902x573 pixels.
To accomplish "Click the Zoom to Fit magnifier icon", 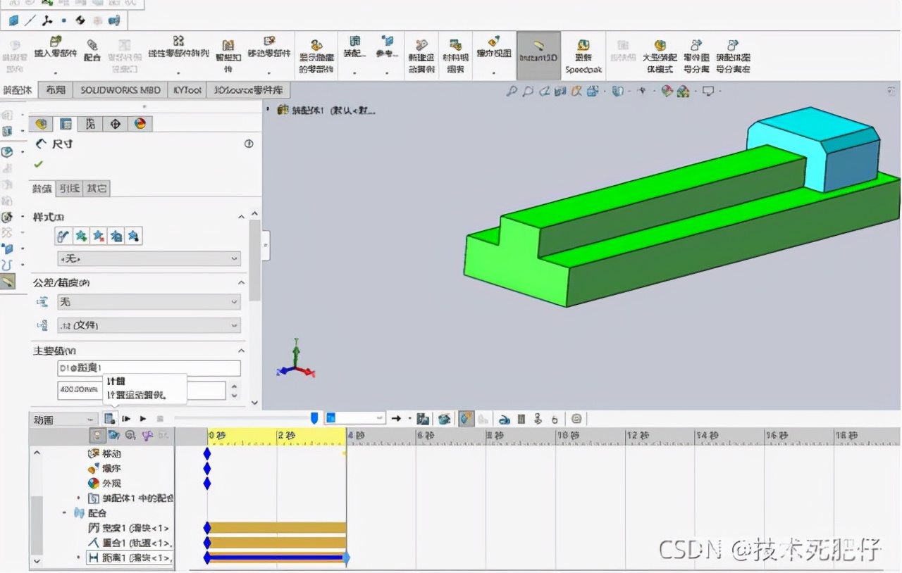I will click(x=512, y=91).
